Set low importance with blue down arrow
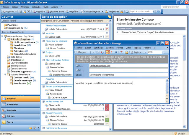This screenshot has height=135, width=189. pos(116,52)
